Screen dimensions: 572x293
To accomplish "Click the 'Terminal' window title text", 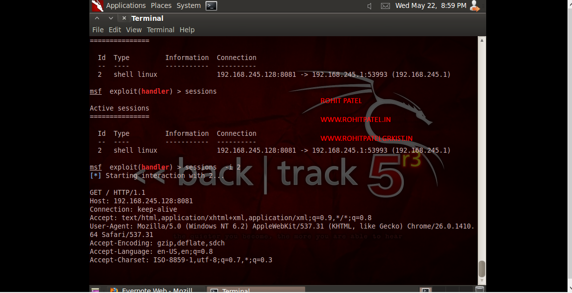I will (147, 18).
